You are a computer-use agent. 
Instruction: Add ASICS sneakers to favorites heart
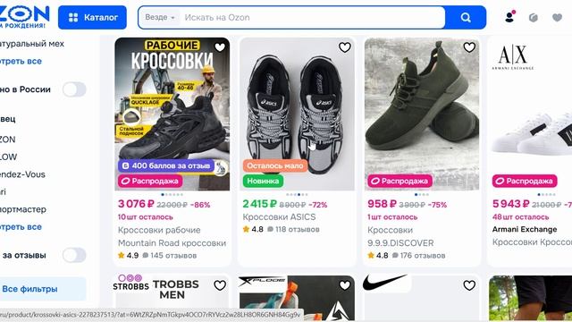344,47
